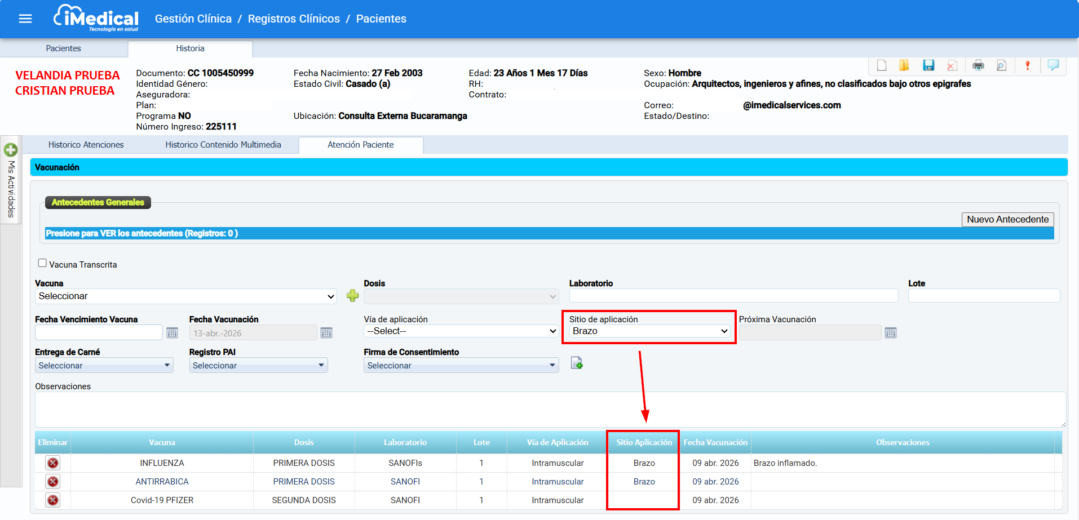This screenshot has height=520, width=1079.
Task: Expand the Firma de Consentimiento dropdown
Action: [461, 366]
